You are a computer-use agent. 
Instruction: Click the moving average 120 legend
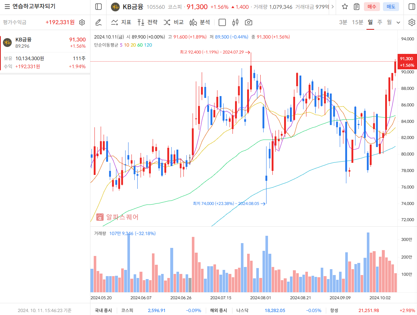(148, 45)
